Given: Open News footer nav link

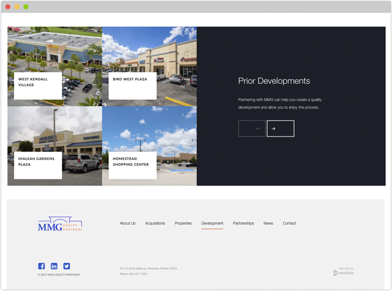Looking at the screenshot, I should (x=268, y=223).
